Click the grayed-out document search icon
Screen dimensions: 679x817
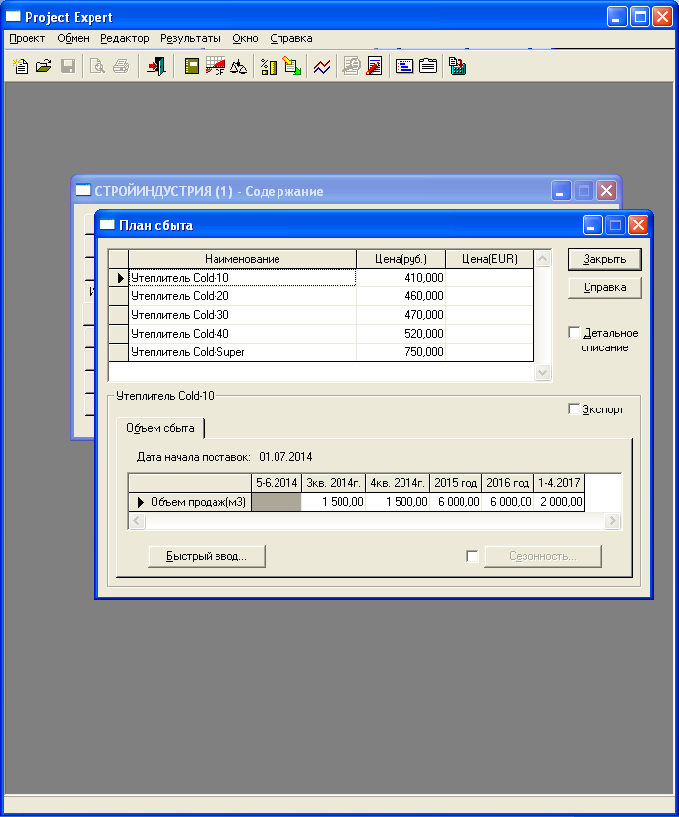[351, 66]
